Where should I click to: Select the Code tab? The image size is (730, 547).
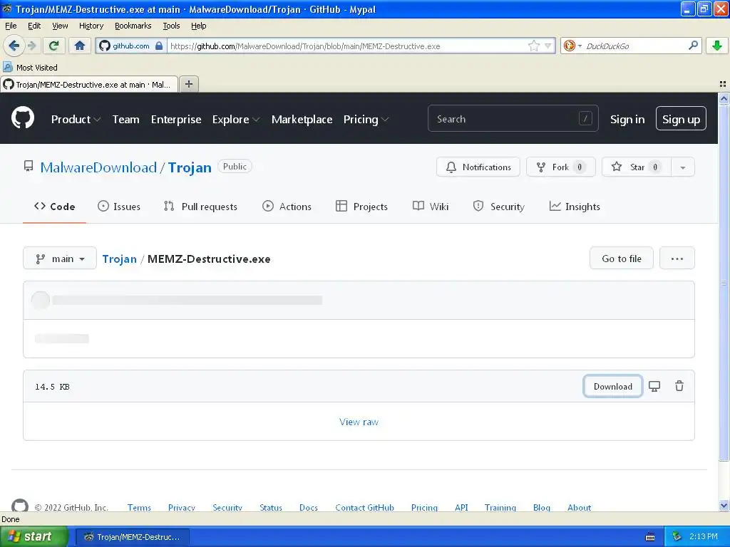pos(54,207)
